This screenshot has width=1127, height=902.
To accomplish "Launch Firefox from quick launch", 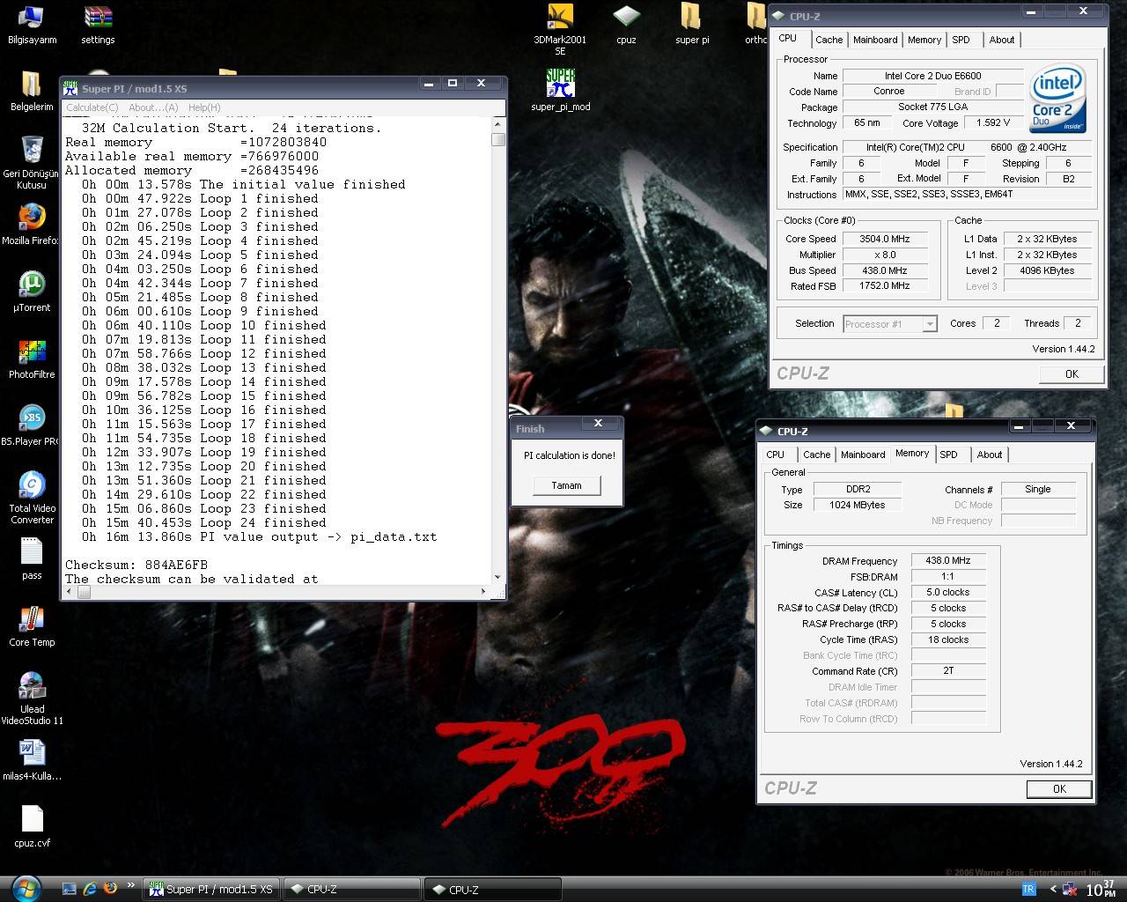I will pyautogui.click(x=110, y=889).
